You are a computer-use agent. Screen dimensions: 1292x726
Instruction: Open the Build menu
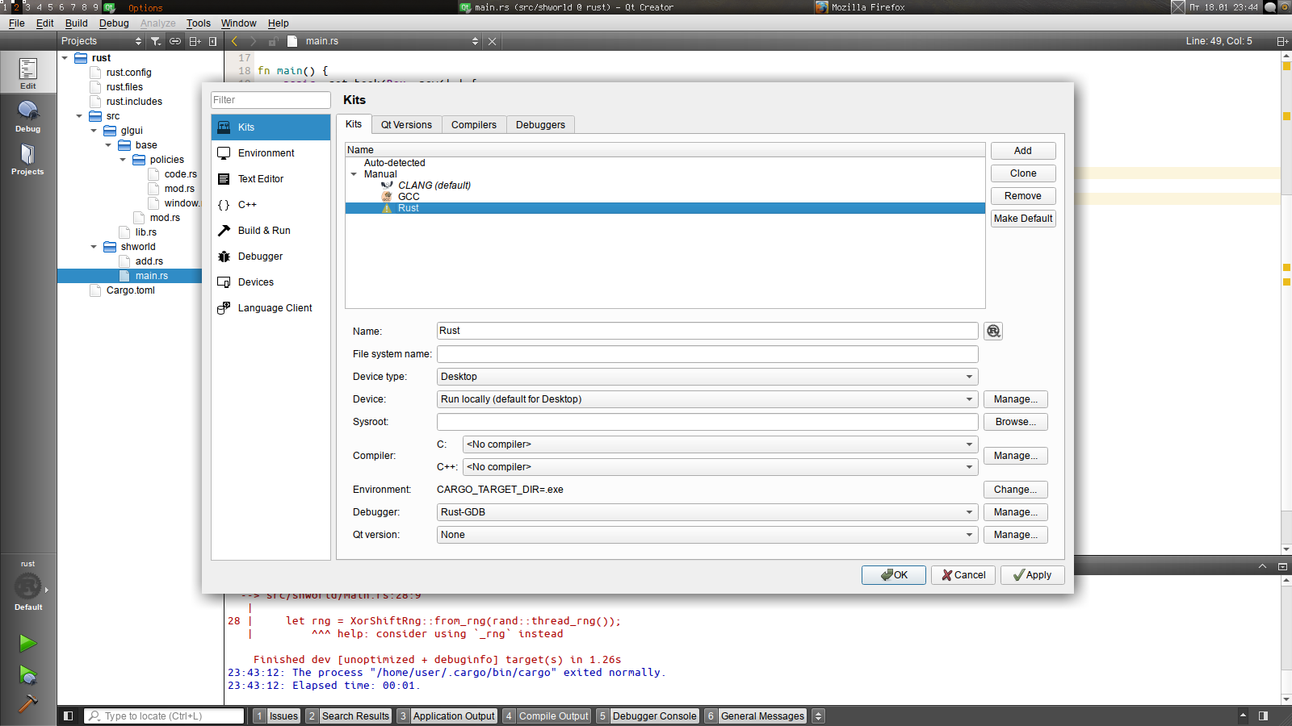[x=77, y=23]
